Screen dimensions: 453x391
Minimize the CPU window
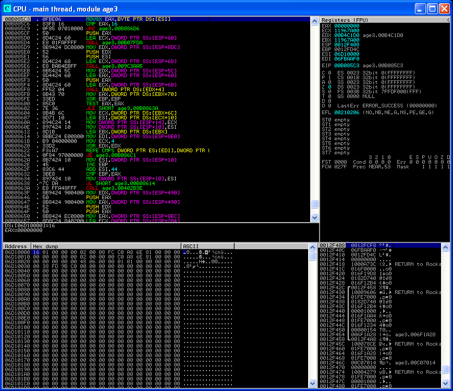pos(420,9)
